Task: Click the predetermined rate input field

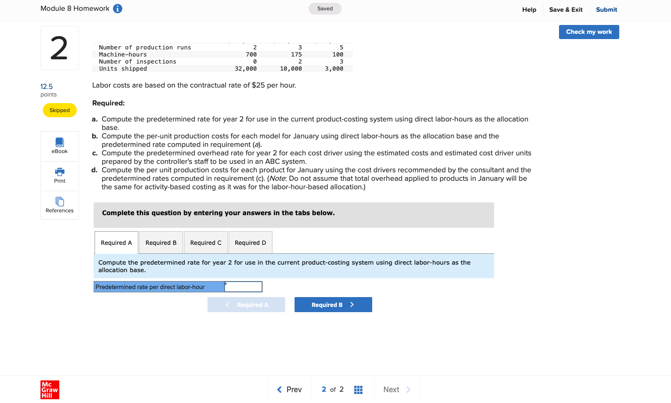Action: click(x=243, y=286)
